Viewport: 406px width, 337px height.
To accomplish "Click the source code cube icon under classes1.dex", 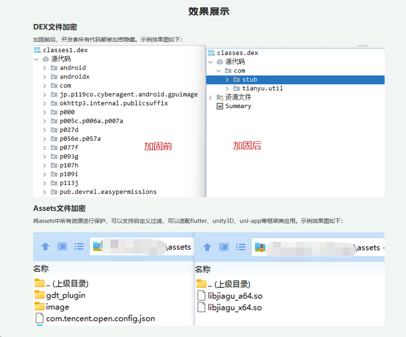I will tap(46, 59).
